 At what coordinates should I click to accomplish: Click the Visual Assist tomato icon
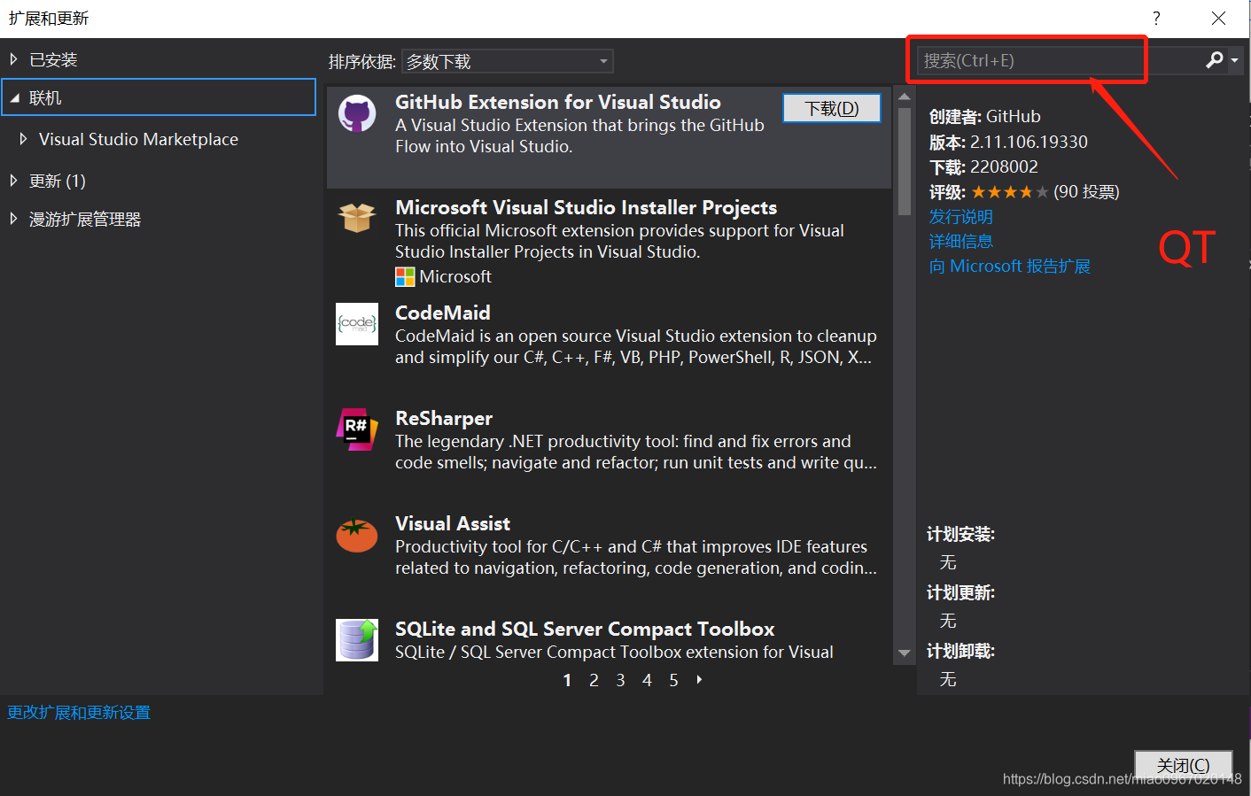pos(357,535)
